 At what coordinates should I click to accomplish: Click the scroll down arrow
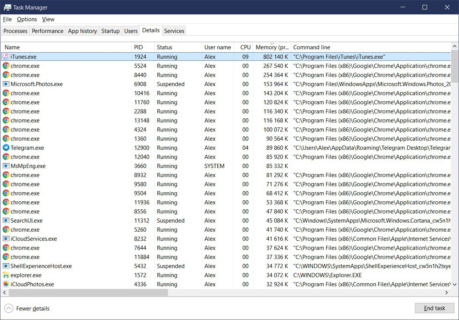point(455,285)
